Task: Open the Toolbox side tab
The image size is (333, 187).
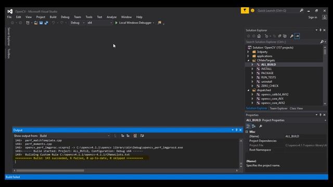Action: coord(9,53)
